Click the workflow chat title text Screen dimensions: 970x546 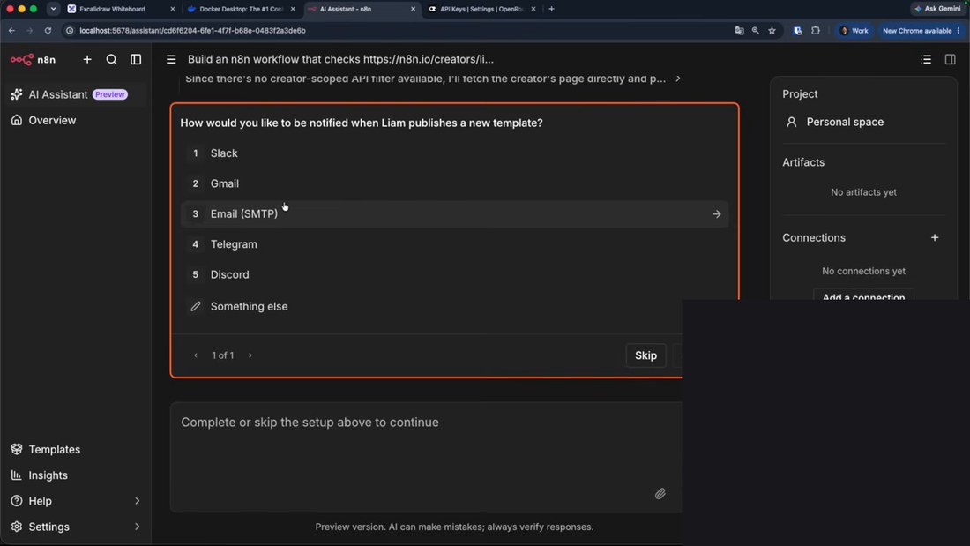point(341,59)
